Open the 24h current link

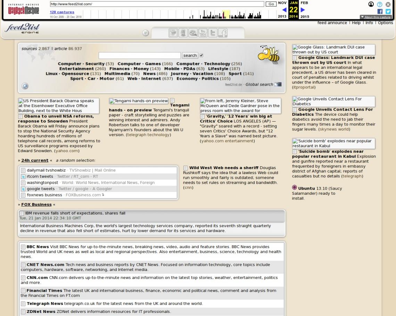[x=35, y=160]
